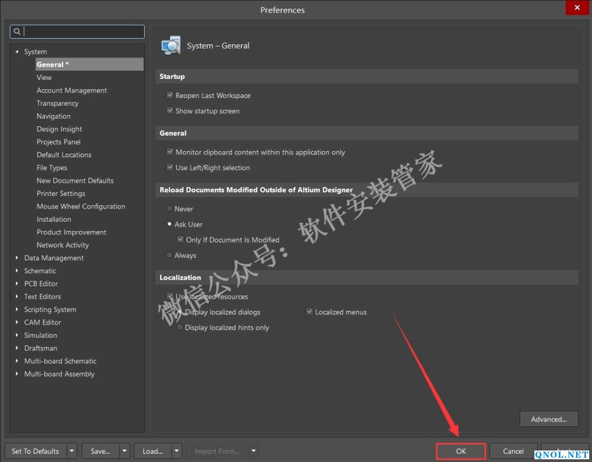This screenshot has height=462, width=592.
Task: Toggle the Reopen Last Workspace checkbox
Action: pyautogui.click(x=170, y=95)
